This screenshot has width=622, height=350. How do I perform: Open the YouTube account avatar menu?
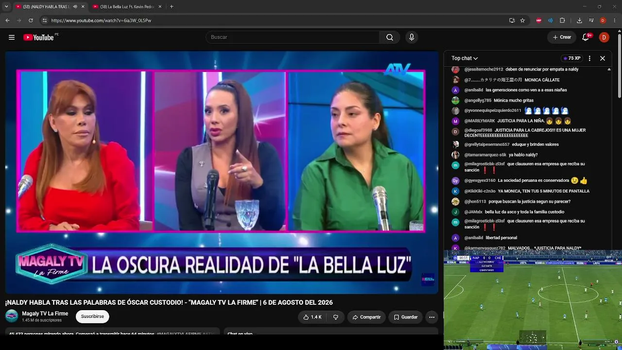pyautogui.click(x=604, y=37)
